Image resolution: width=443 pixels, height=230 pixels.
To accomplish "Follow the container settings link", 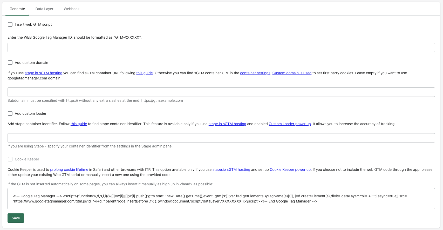I will point(255,73).
